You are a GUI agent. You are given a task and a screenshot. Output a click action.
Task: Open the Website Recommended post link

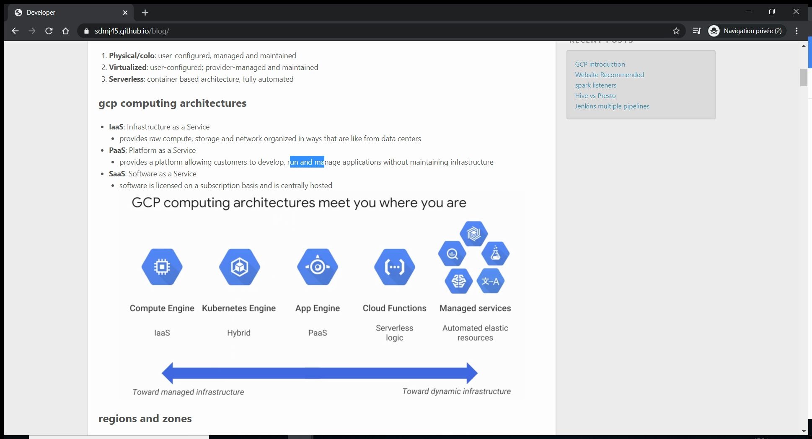click(609, 75)
